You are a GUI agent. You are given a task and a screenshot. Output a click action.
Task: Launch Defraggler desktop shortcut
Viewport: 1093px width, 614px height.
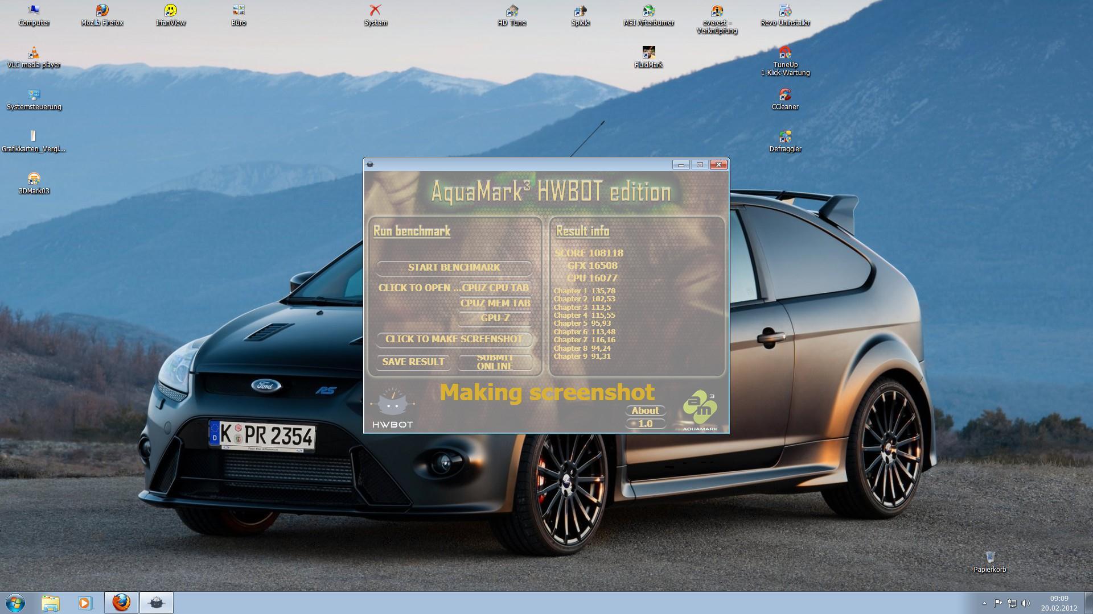click(785, 142)
